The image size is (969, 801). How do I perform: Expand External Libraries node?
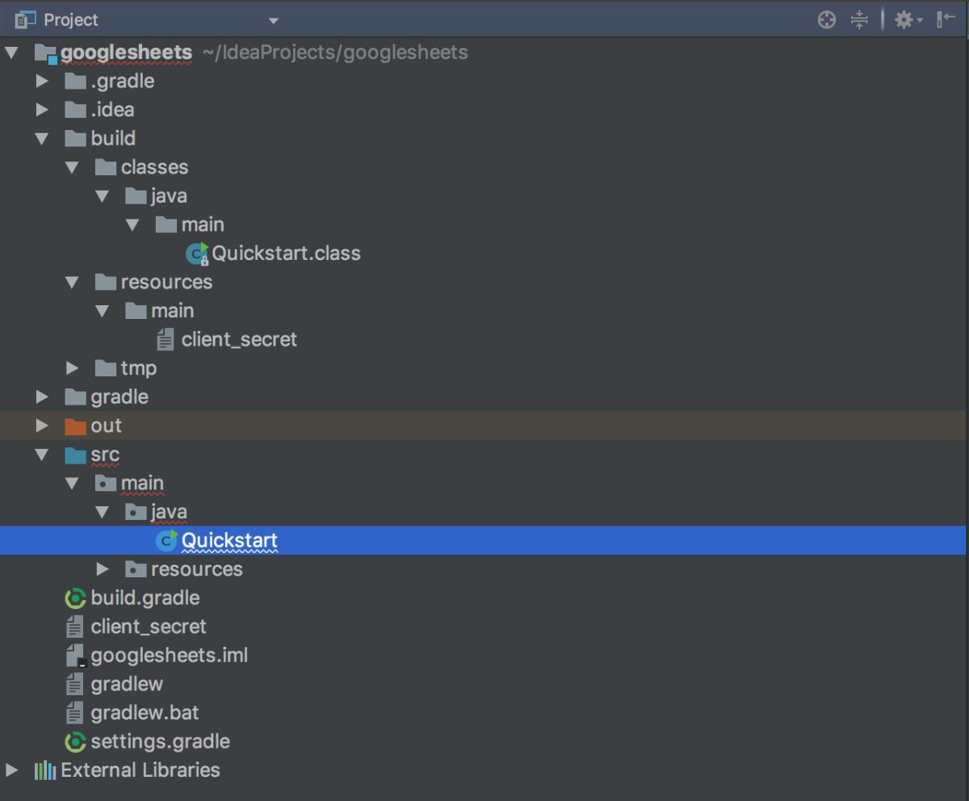tap(11, 770)
